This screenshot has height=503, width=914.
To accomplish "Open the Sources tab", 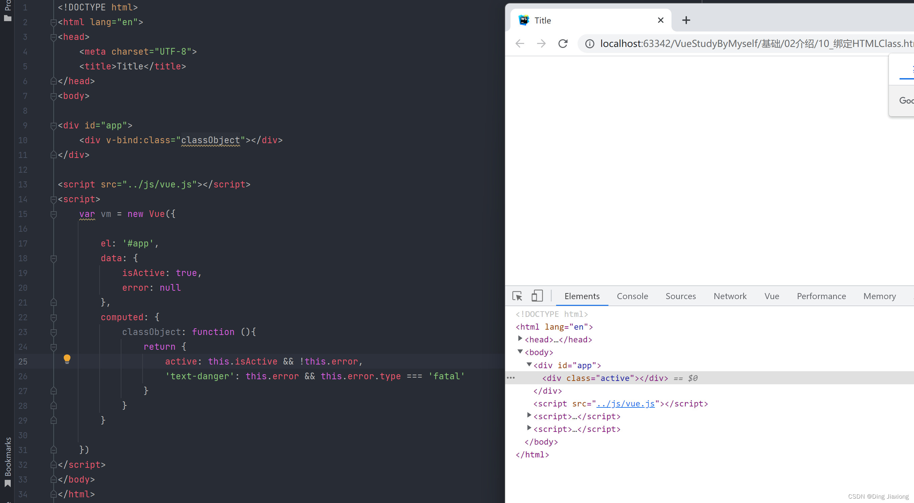I will point(680,296).
